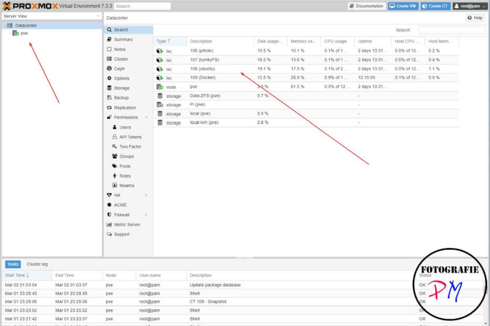Click the Firewall shield icon

[109, 215]
